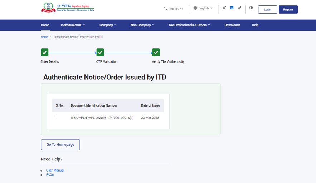Click the Verify The Authenticity step checkmark
The width and height of the screenshot is (316, 183).
pyautogui.click(x=156, y=53)
